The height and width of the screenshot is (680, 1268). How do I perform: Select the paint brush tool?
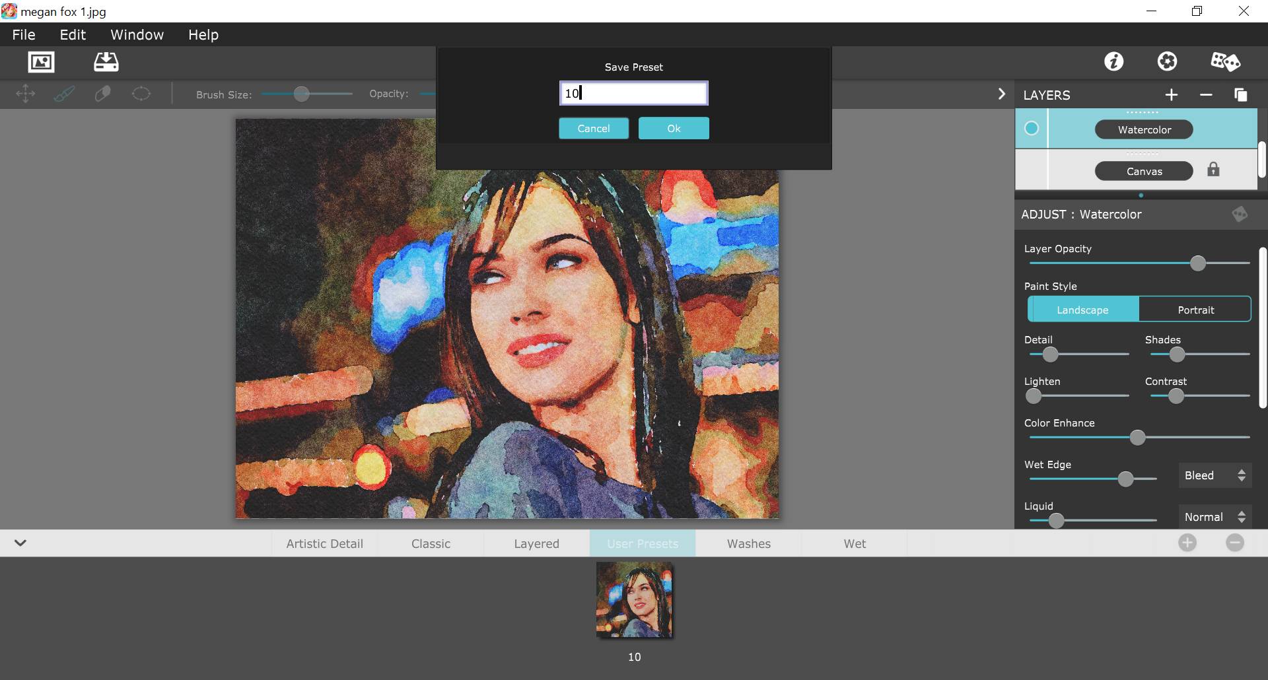(x=64, y=94)
